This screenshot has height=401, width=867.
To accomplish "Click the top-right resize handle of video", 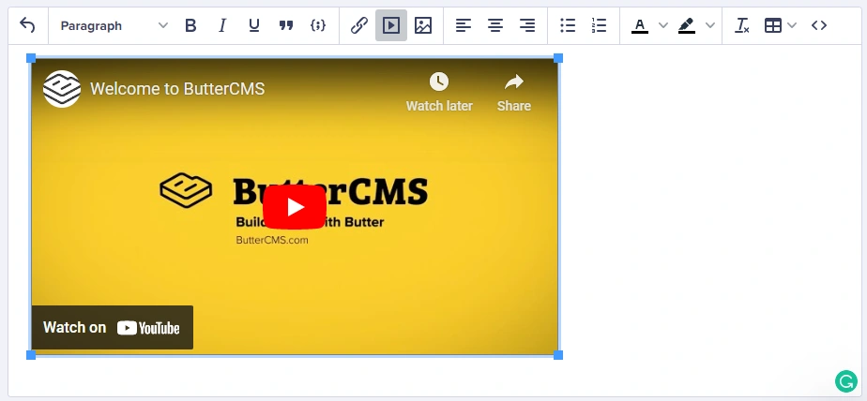I will tap(558, 58).
